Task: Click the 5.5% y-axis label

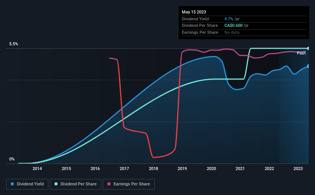Action: 14,44
